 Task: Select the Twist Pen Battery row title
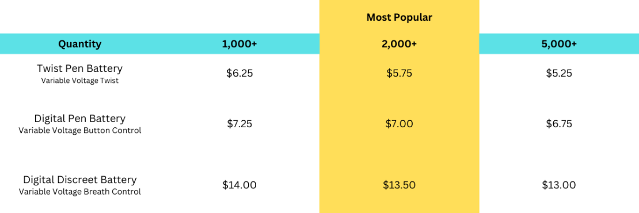tap(80, 68)
